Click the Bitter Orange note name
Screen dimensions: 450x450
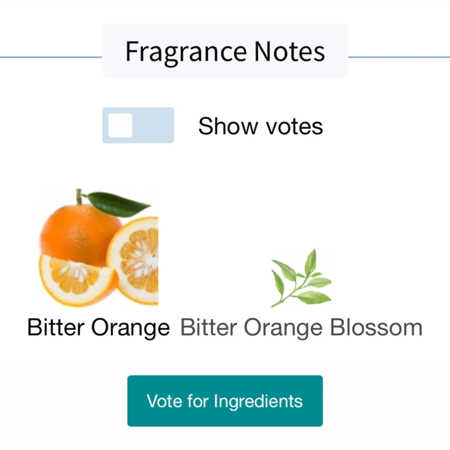[98, 328]
